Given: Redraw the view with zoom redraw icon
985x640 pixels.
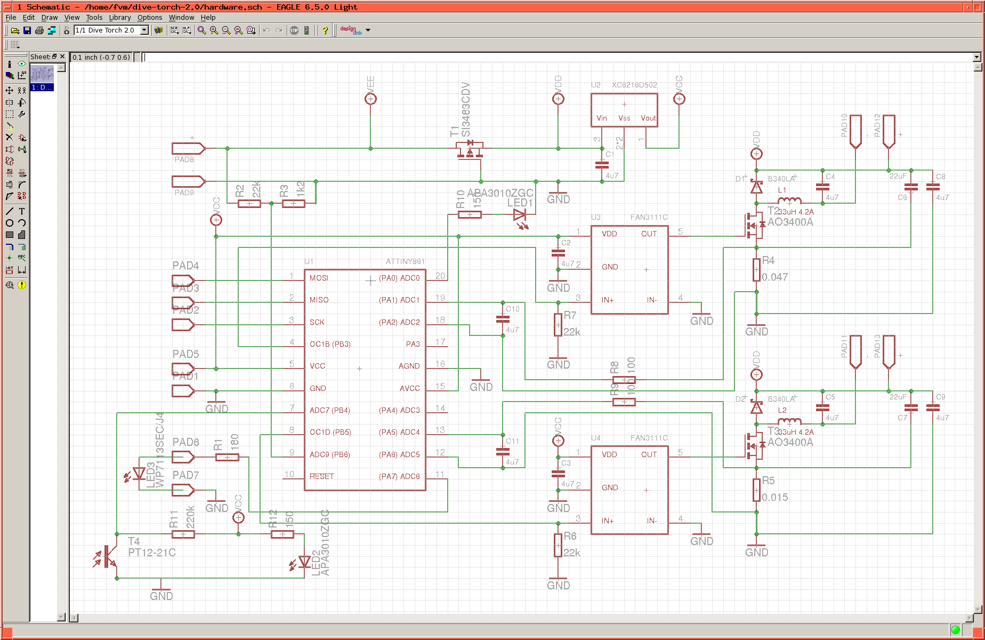Looking at the screenshot, I should (238, 30).
